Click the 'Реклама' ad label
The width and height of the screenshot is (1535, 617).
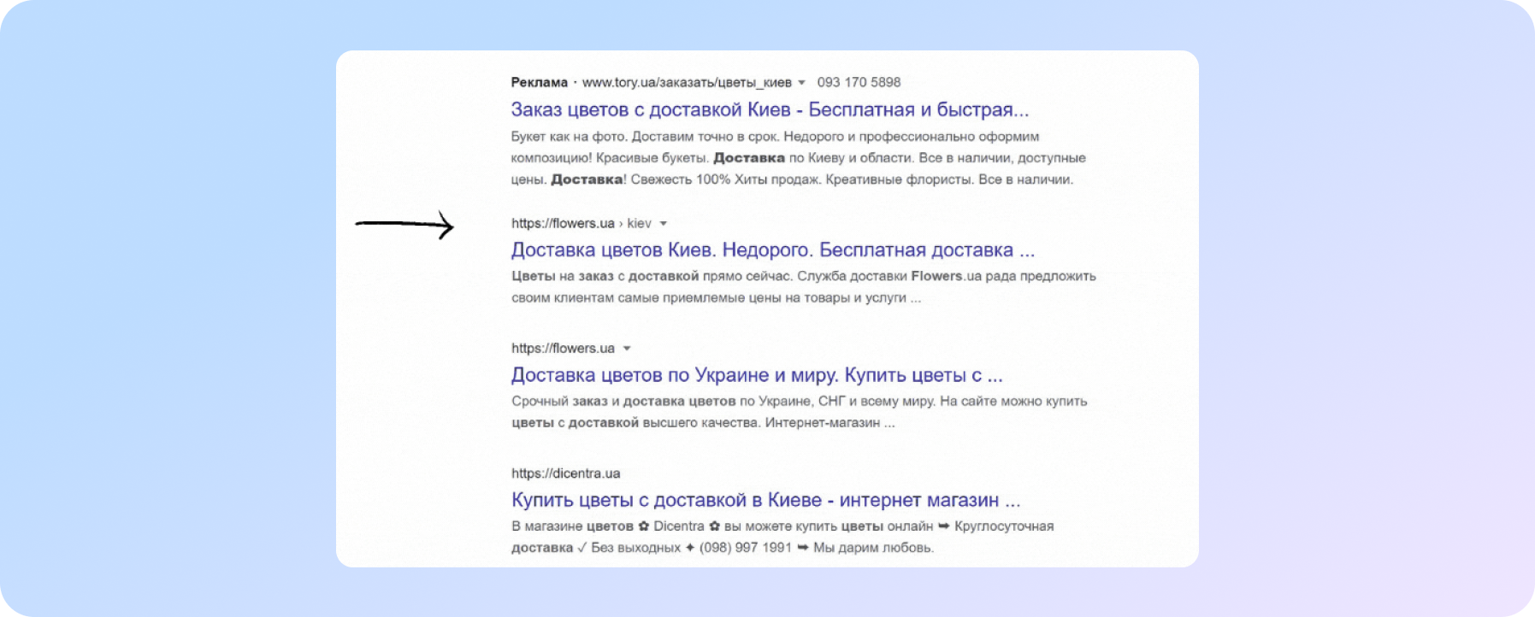539,82
